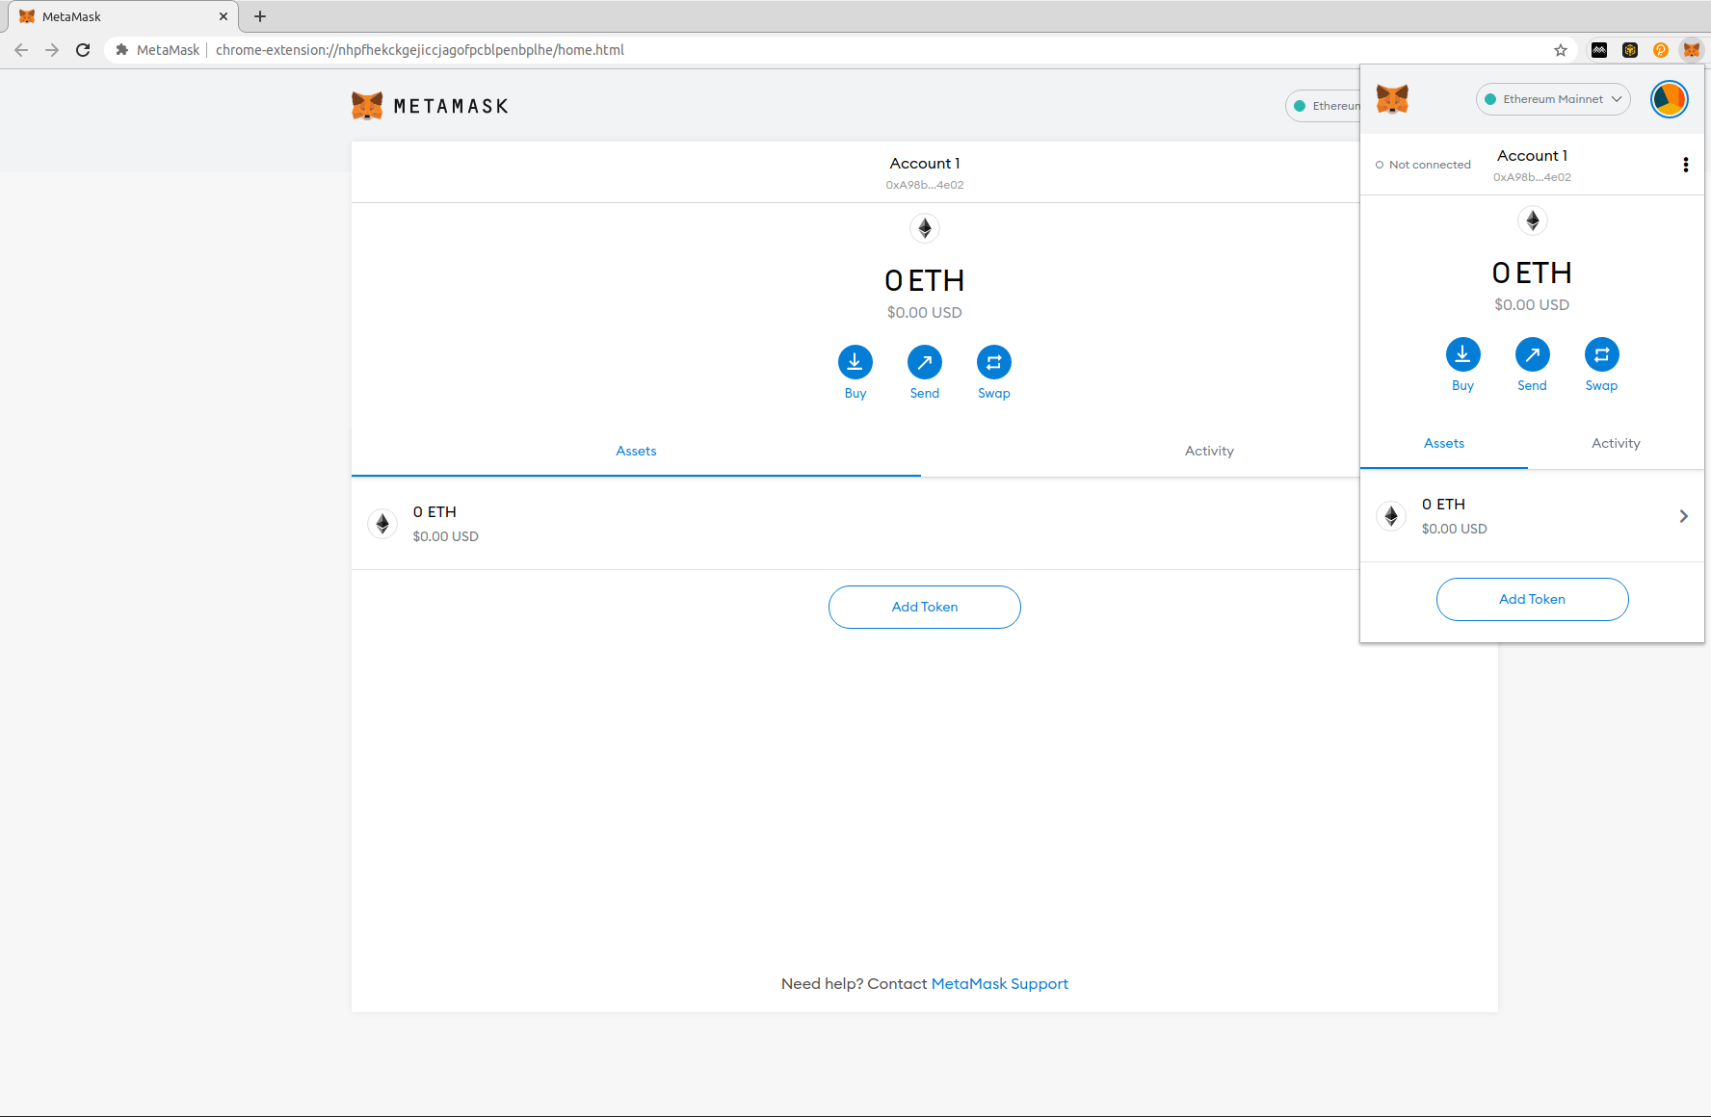
Task: Click the black extension icon left of cube
Action: tap(1599, 50)
